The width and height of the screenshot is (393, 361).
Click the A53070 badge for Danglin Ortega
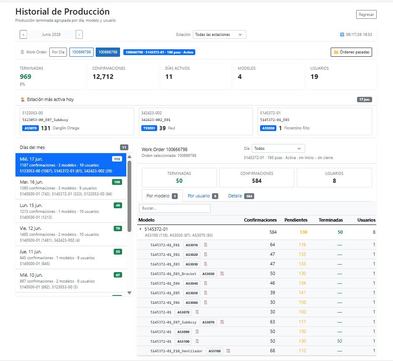tap(31, 128)
